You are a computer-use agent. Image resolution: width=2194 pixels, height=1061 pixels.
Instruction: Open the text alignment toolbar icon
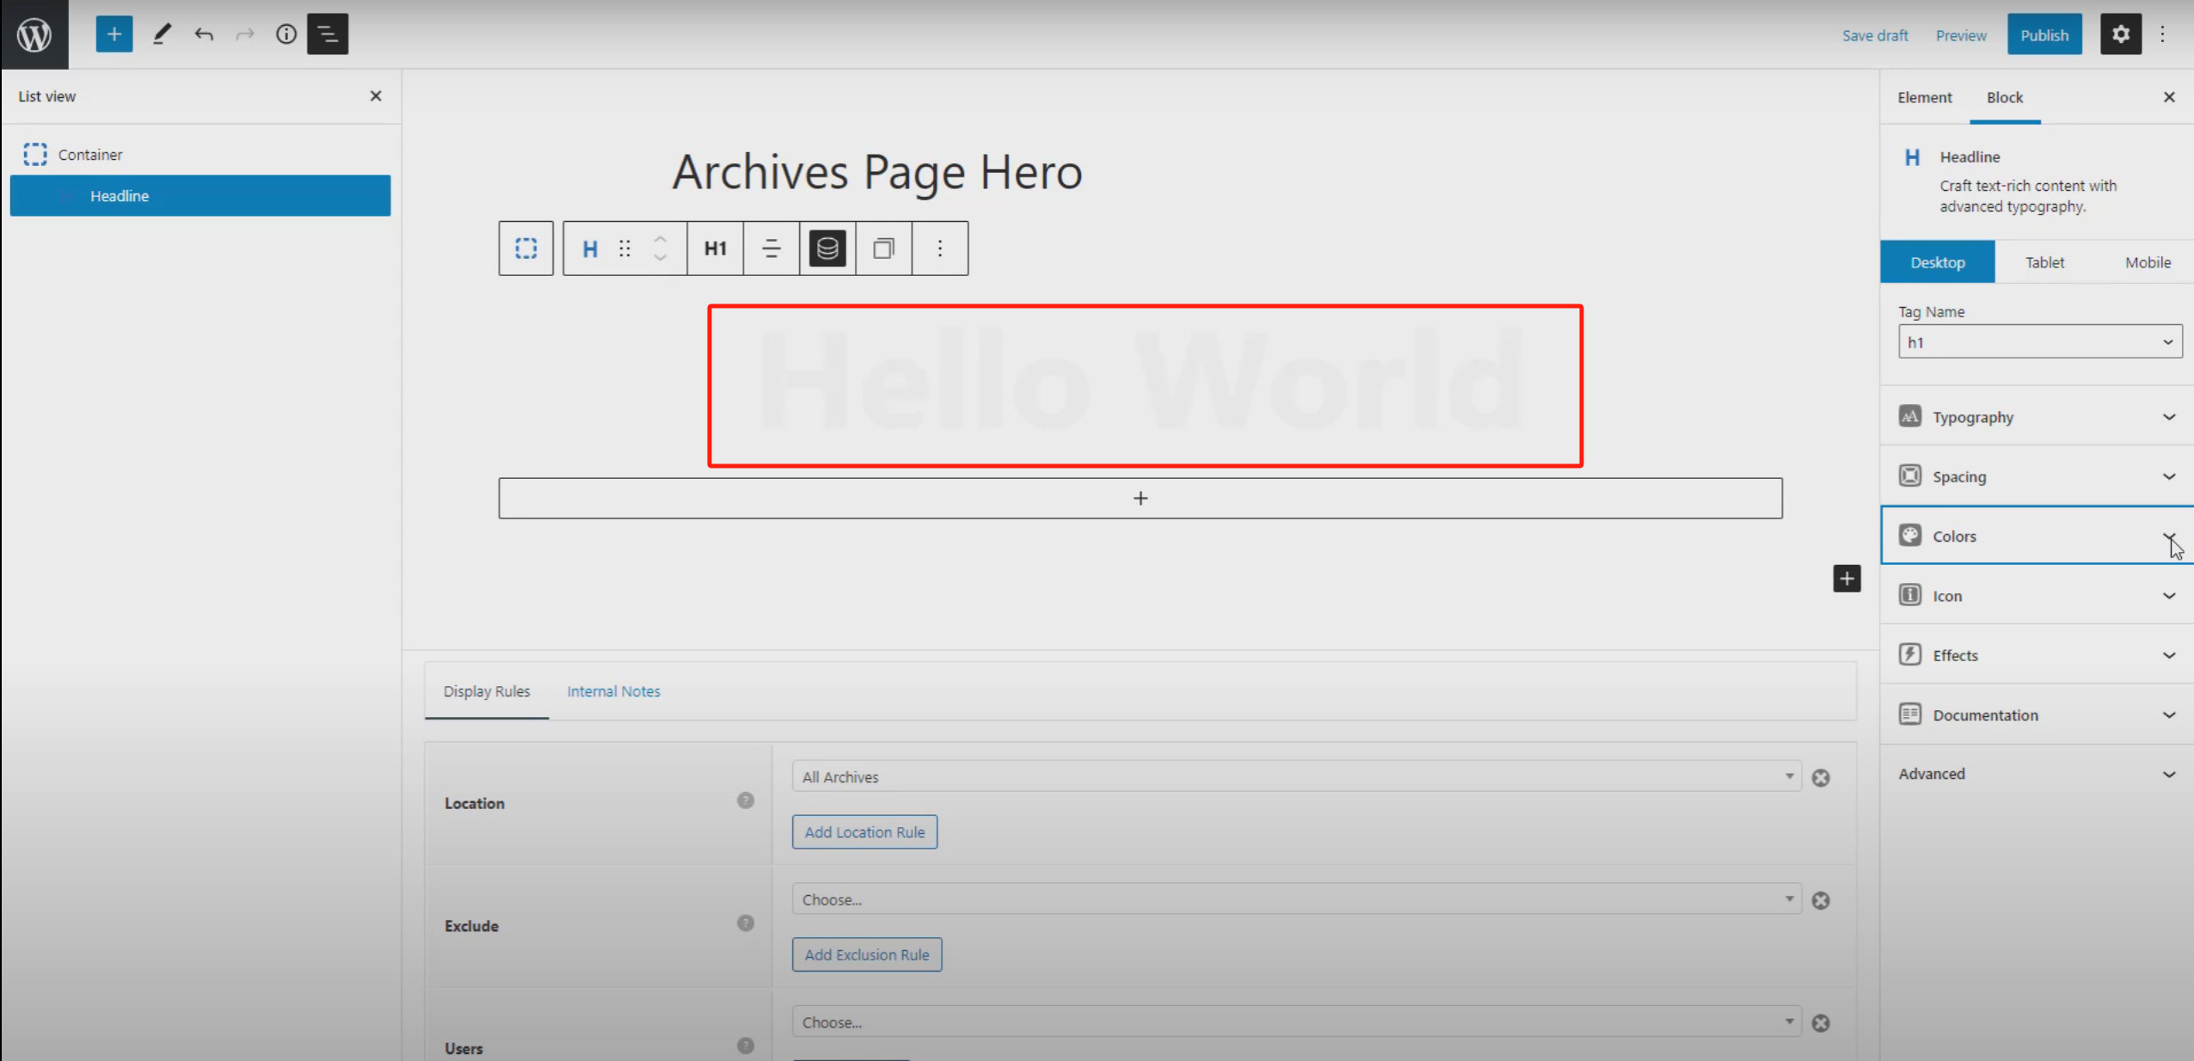tap(771, 248)
